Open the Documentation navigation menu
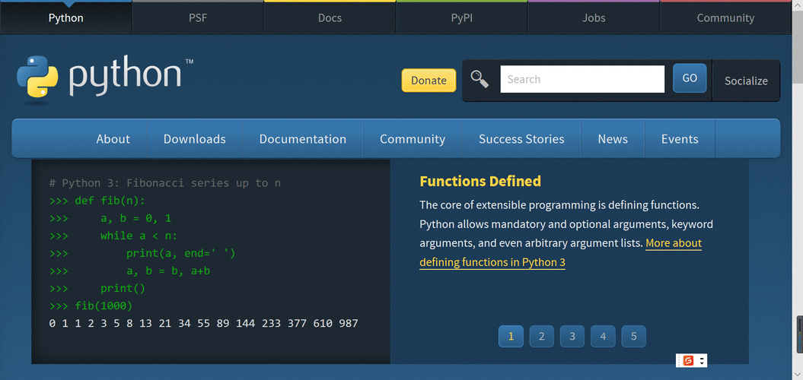Screen dimensions: 803x380 [303, 139]
